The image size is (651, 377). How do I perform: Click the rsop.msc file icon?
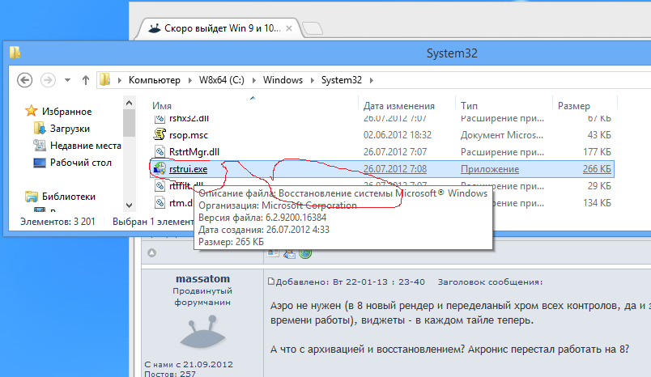click(160, 134)
